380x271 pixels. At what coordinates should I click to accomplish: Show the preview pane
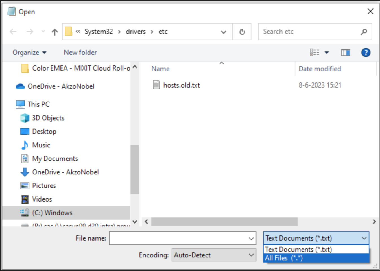point(345,52)
